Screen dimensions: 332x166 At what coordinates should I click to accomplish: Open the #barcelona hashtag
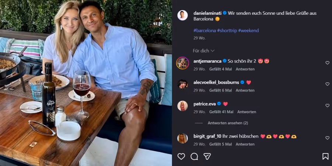click(204, 30)
